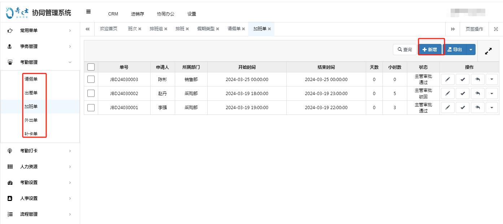Open the action dropdown caret on 陈彬's row
Screen dimensions: 503x224
point(492,79)
